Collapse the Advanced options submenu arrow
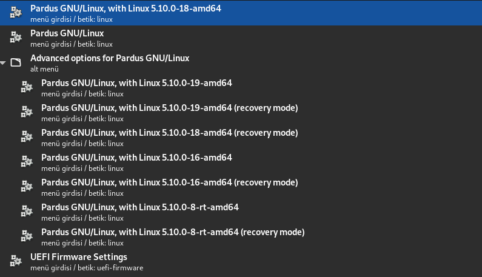 click(x=4, y=62)
